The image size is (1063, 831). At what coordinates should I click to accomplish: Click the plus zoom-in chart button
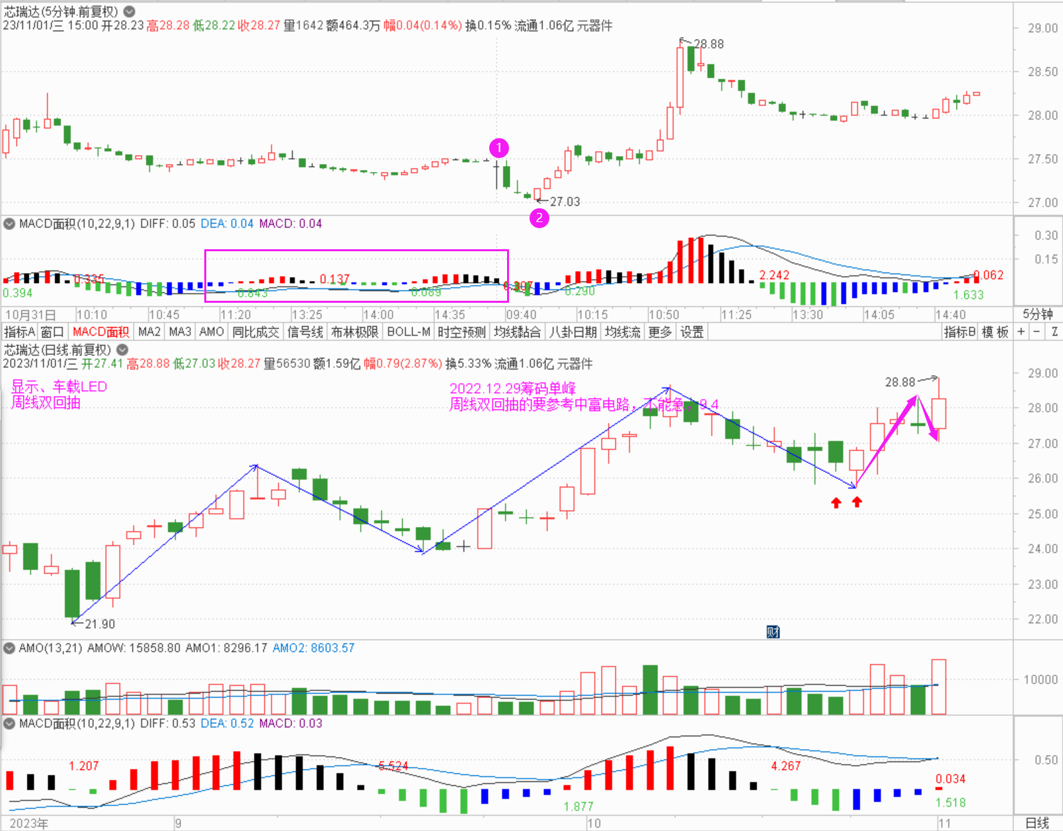coord(1021,332)
